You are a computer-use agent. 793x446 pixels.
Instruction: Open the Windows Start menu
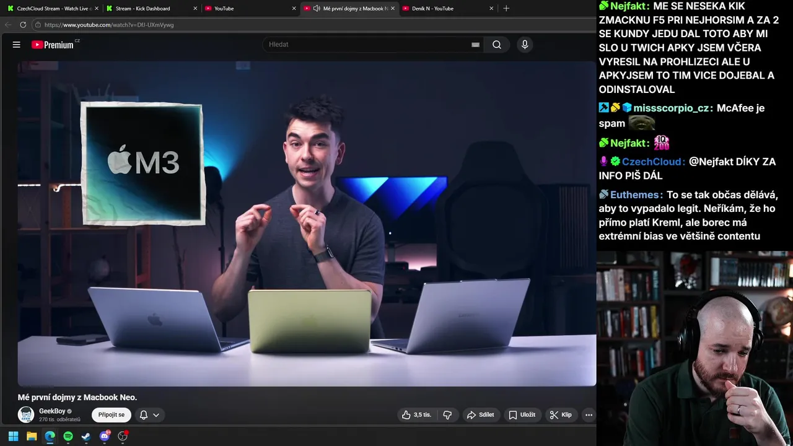[x=13, y=436]
